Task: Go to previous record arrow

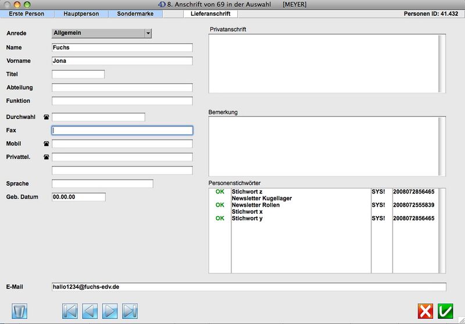Action: click(x=90, y=311)
